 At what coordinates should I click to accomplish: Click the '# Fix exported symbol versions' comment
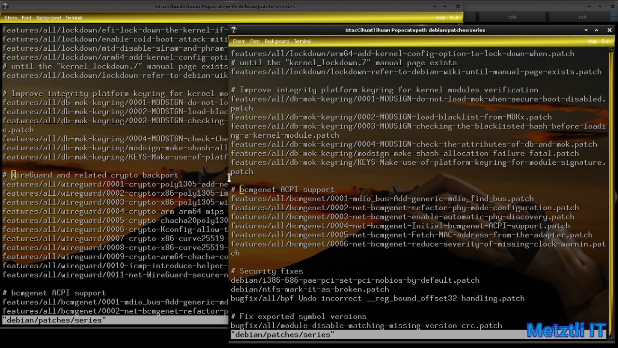click(298, 317)
